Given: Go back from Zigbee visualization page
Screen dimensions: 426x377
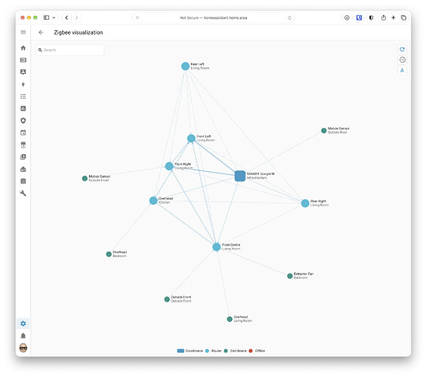Looking at the screenshot, I should point(41,32).
